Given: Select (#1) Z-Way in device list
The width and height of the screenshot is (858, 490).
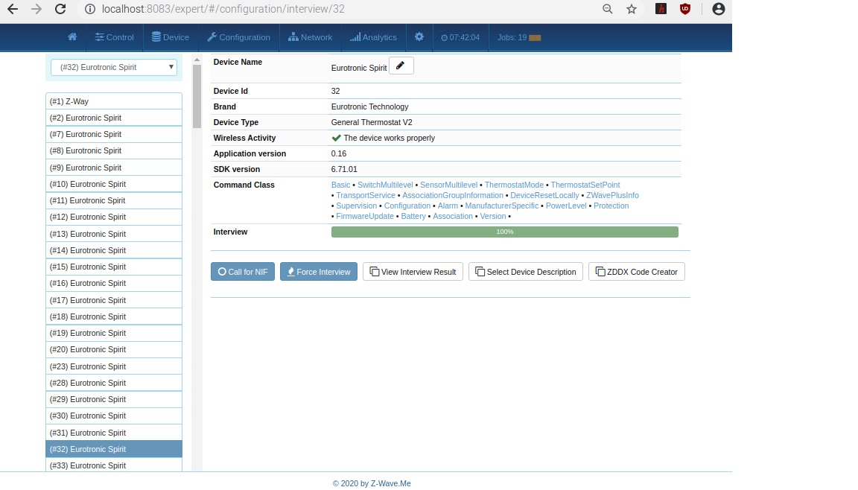Looking at the screenshot, I should (x=114, y=101).
